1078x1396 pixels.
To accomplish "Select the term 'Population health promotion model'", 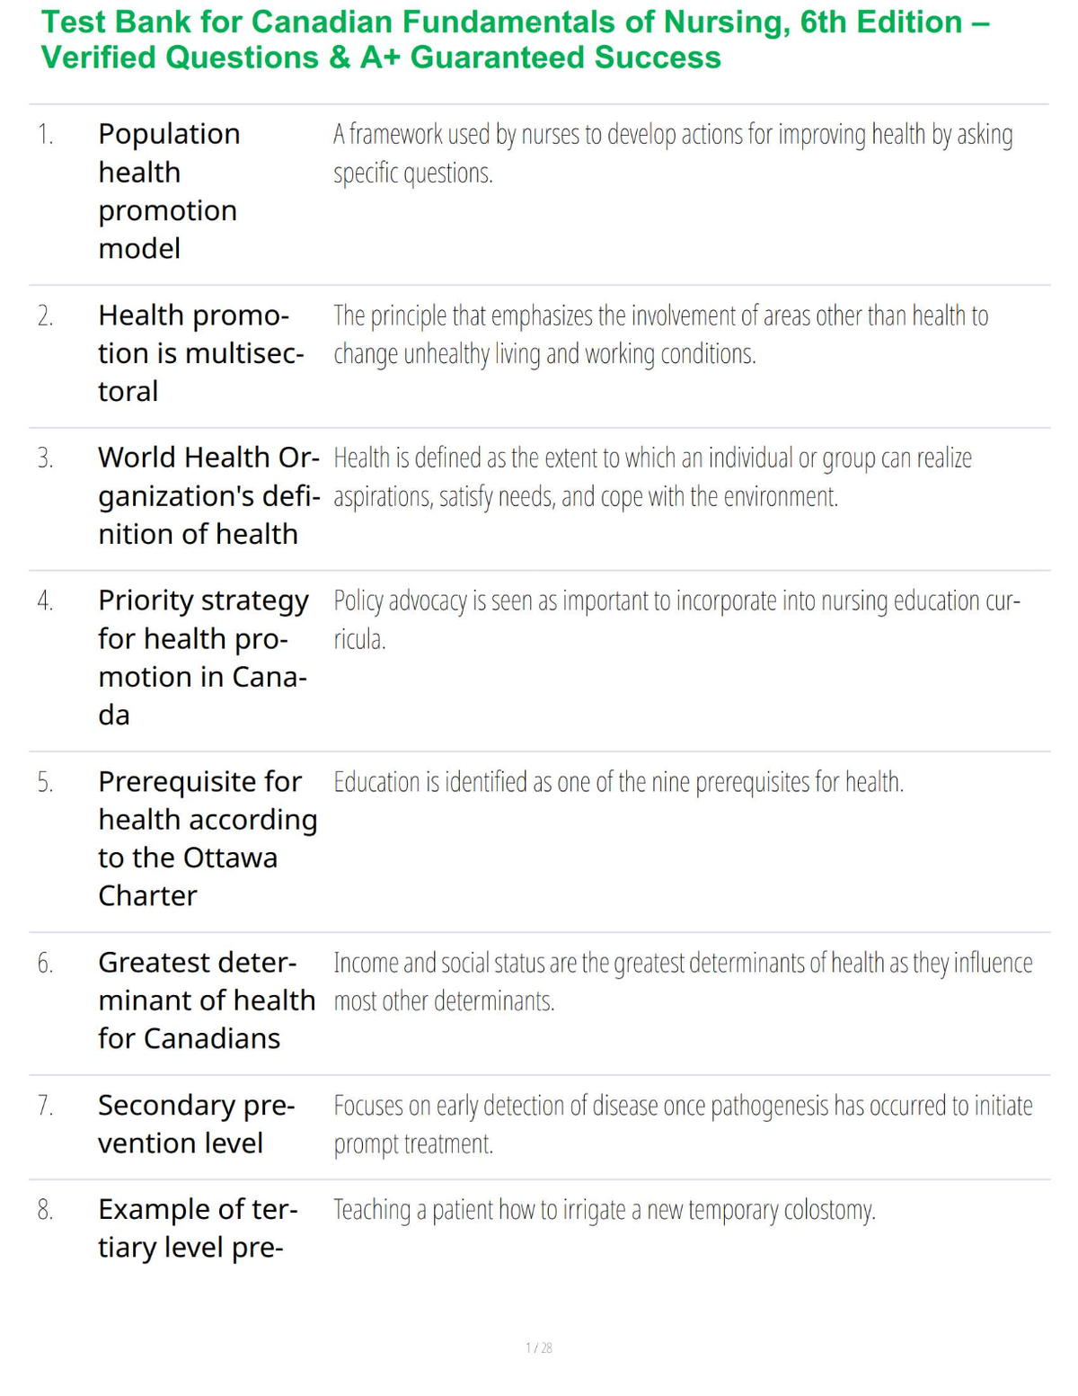I will pos(169,191).
